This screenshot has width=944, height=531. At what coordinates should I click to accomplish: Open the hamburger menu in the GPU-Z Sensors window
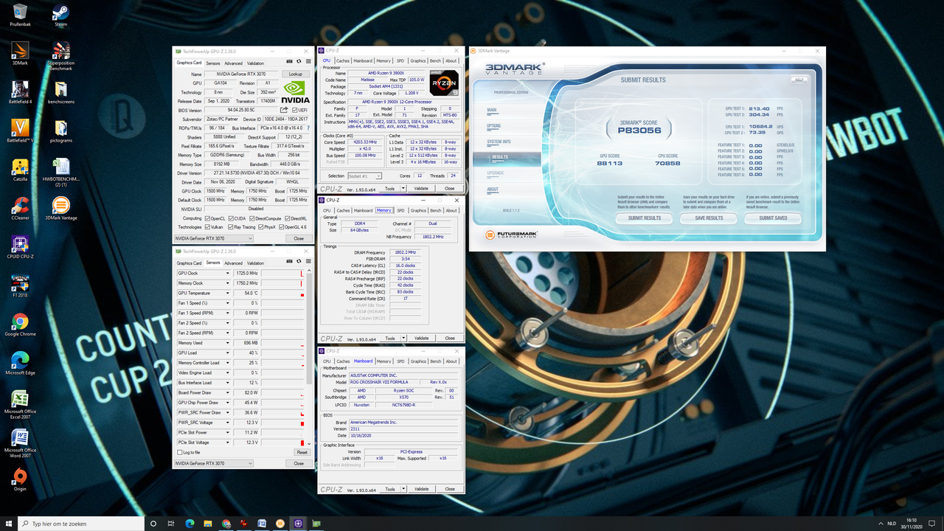pyautogui.click(x=307, y=263)
